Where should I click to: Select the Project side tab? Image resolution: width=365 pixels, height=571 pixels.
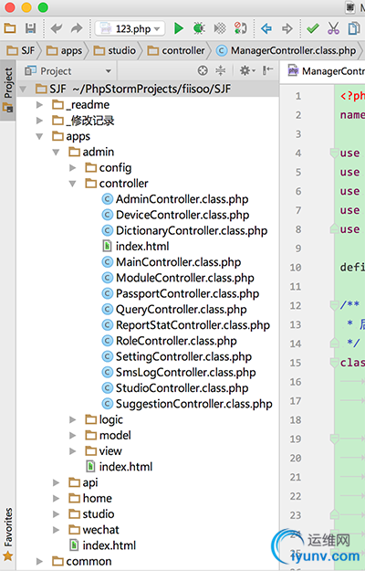click(8, 90)
